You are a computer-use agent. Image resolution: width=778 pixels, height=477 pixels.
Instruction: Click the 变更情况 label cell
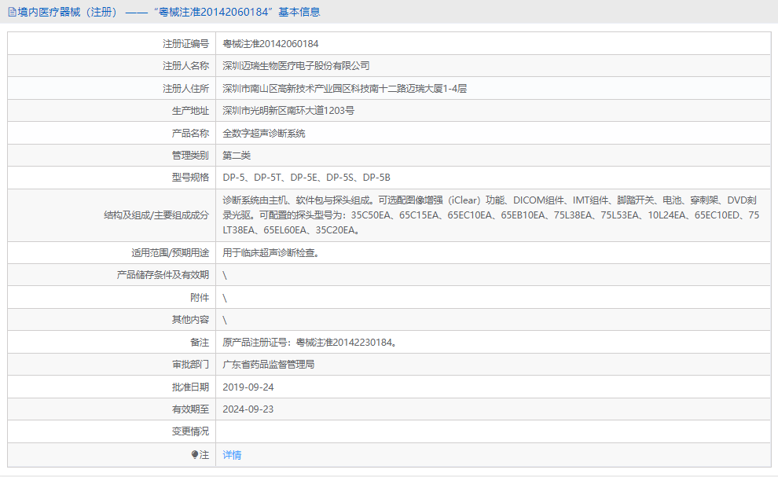[112, 431]
